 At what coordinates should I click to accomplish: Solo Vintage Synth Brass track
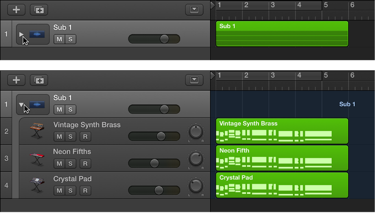(70, 137)
